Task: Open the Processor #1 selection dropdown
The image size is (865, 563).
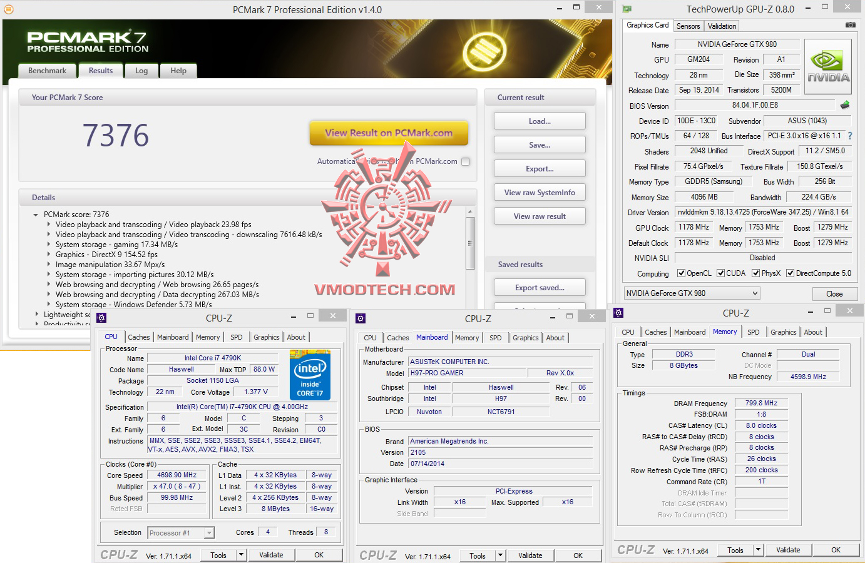Action: pyautogui.click(x=181, y=533)
